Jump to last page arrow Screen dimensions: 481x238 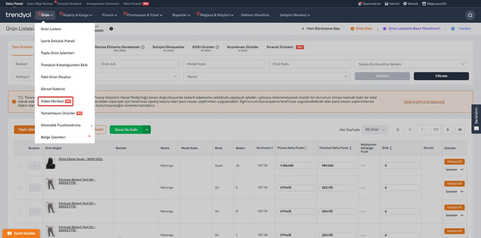coord(460,129)
